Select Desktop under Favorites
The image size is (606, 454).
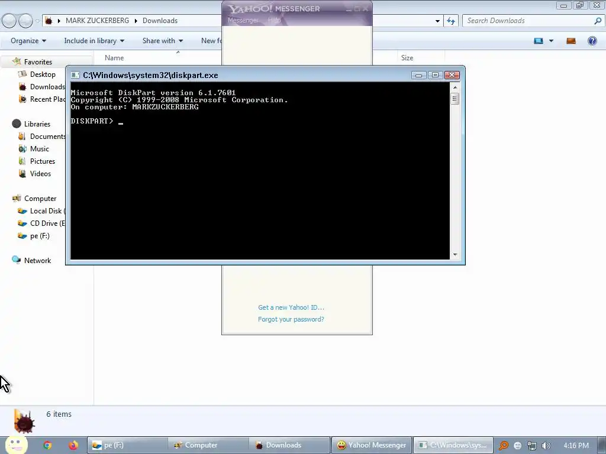pos(43,74)
